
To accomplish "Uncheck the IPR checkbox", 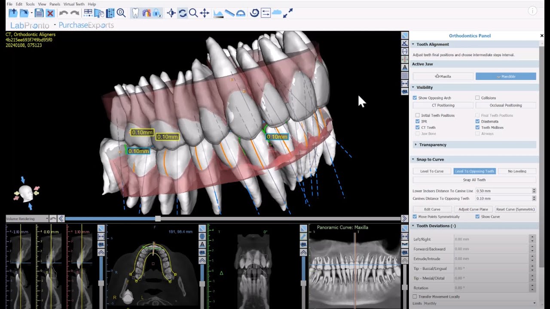I will point(417,121).
